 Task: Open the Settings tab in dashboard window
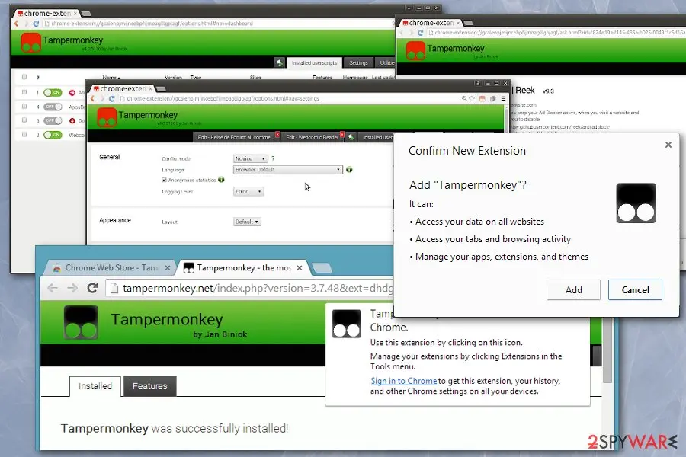click(358, 63)
